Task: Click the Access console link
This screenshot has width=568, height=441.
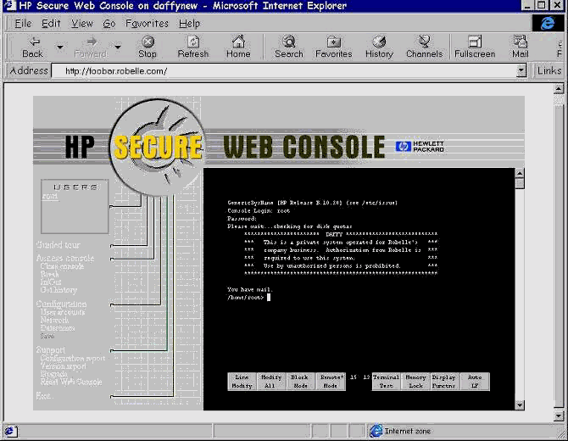Action: (65, 259)
